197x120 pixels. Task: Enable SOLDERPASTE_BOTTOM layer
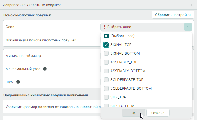tap(106, 88)
